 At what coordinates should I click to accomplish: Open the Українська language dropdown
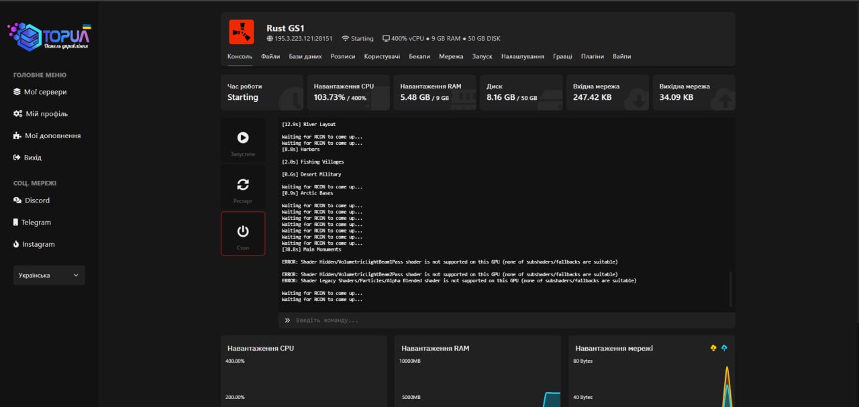click(x=49, y=275)
